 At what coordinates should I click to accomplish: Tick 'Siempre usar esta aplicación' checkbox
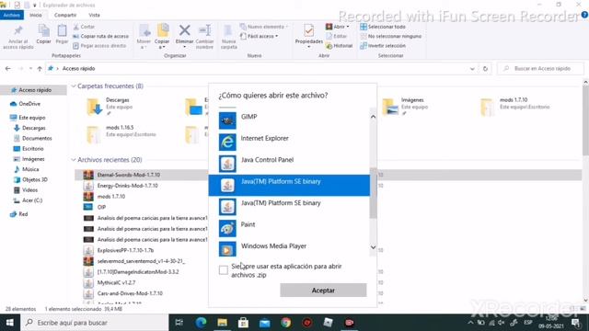[x=223, y=270]
